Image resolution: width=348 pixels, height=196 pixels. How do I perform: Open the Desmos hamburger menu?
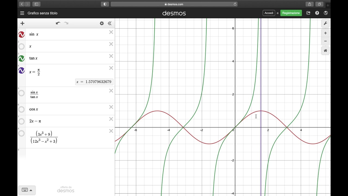(22, 13)
